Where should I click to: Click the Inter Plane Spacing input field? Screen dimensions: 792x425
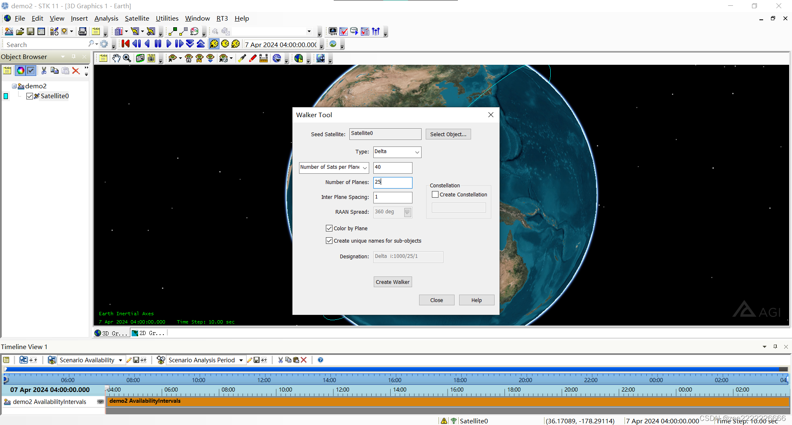click(x=393, y=197)
